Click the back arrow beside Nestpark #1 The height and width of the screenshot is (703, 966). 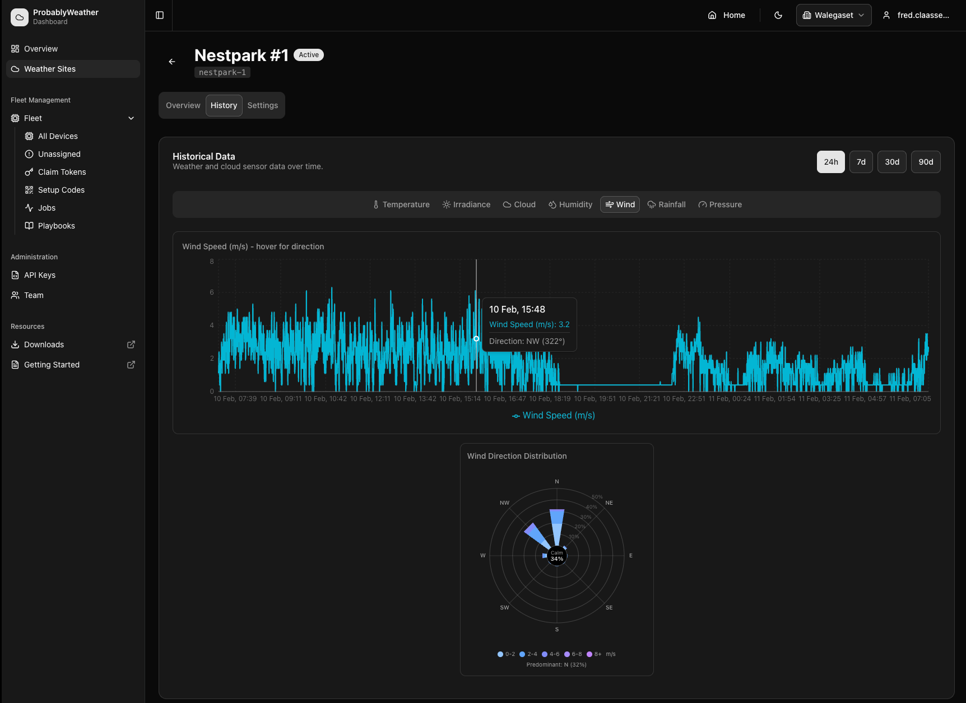172,62
